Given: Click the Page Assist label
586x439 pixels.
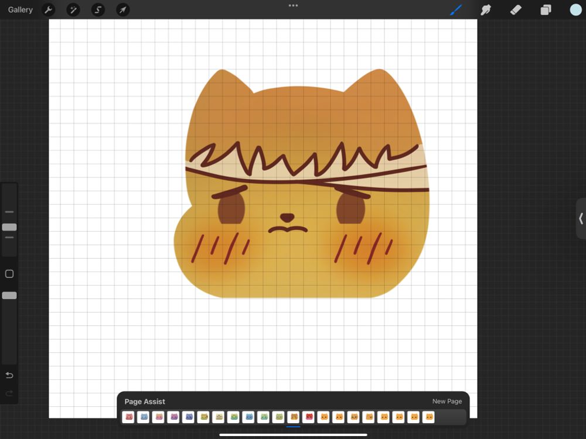Looking at the screenshot, I should pyautogui.click(x=145, y=402).
